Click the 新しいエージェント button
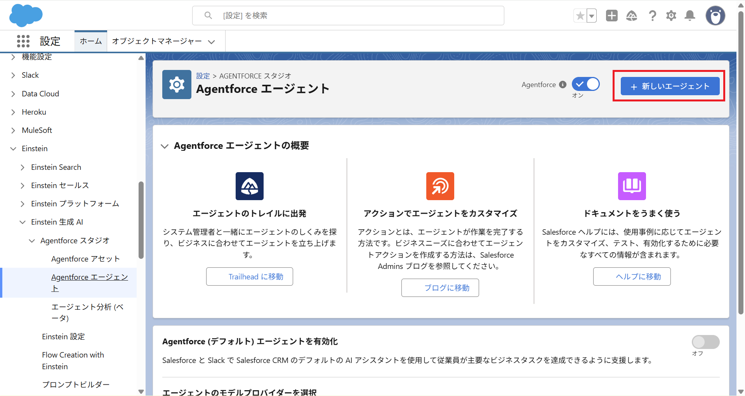Viewport: 745px width, 396px height. [670, 86]
